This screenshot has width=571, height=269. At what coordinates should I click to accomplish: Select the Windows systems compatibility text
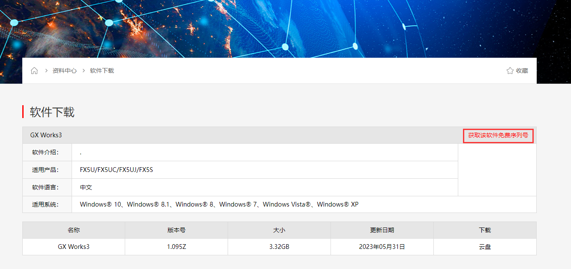tap(219, 204)
